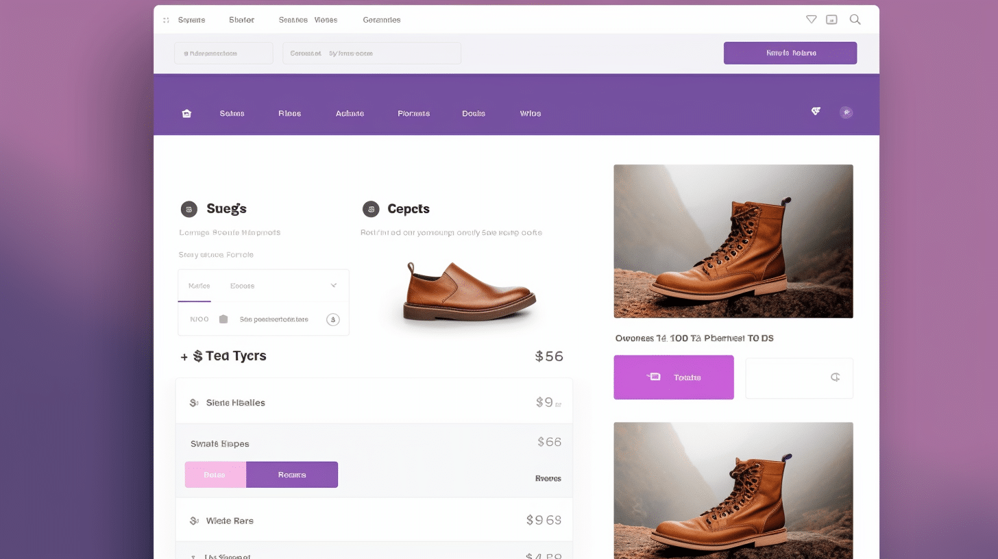Viewport: 998px width, 559px height.
Task: Click the downward triangle icon in top bar
Action: point(812,19)
